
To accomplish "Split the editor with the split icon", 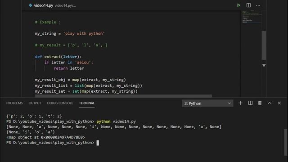I will 248,5.
